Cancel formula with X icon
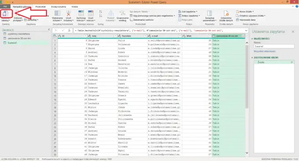The width and height of the screenshot is (299, 161). 56,30
